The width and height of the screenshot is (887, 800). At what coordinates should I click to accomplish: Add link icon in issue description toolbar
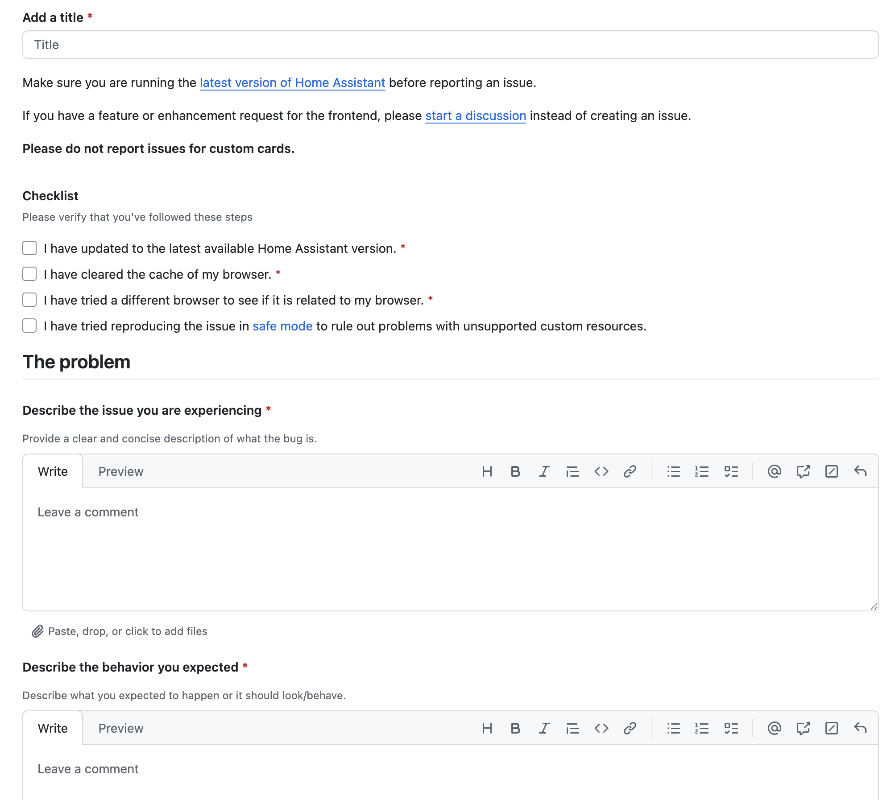630,471
